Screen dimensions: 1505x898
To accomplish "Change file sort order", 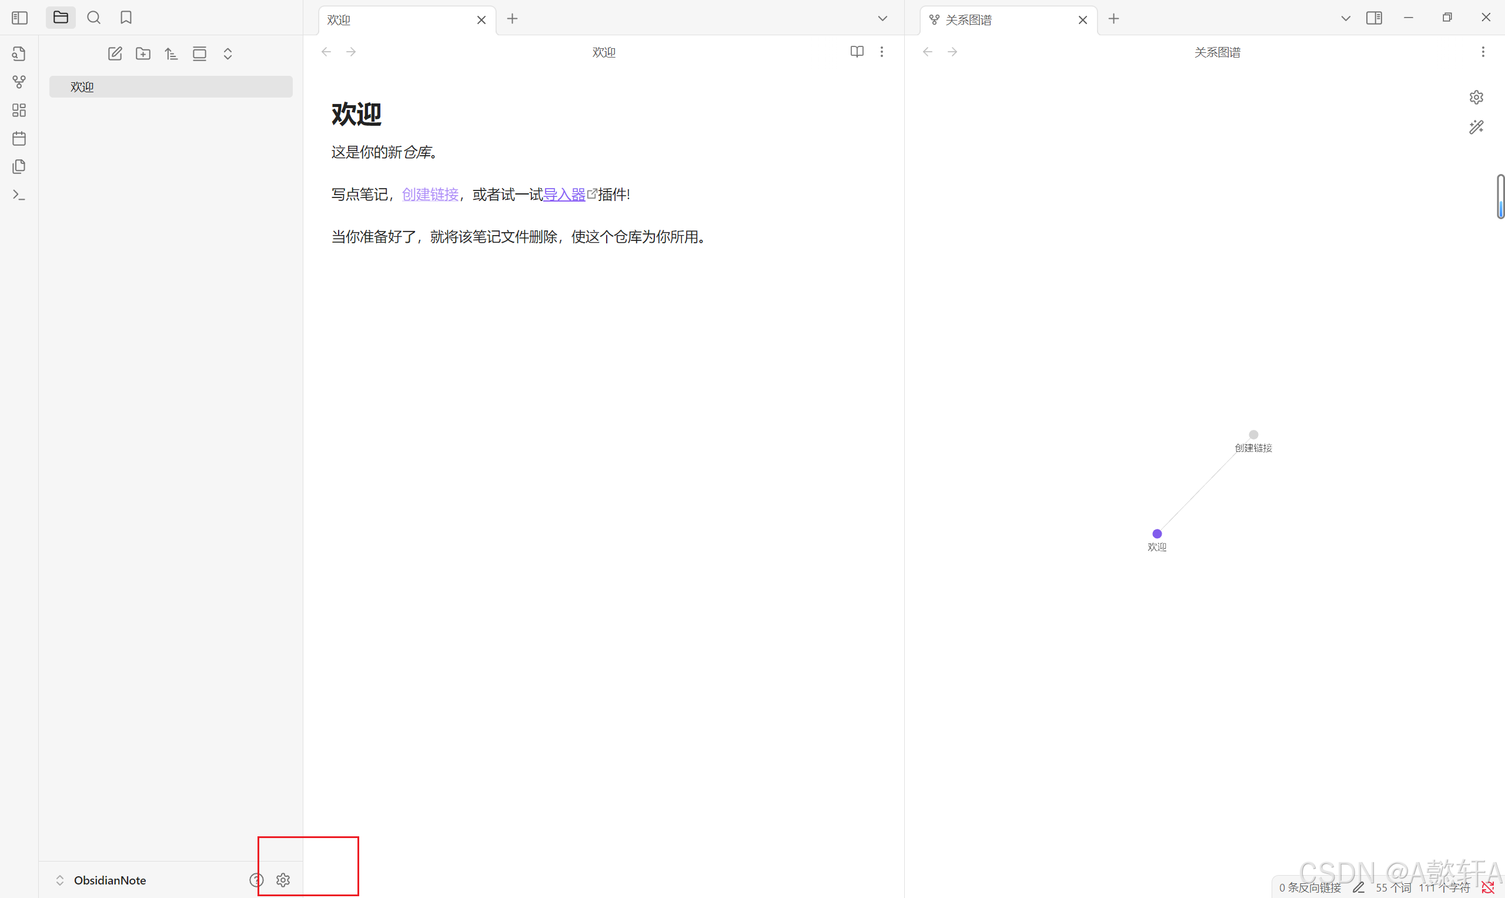I will click(171, 54).
